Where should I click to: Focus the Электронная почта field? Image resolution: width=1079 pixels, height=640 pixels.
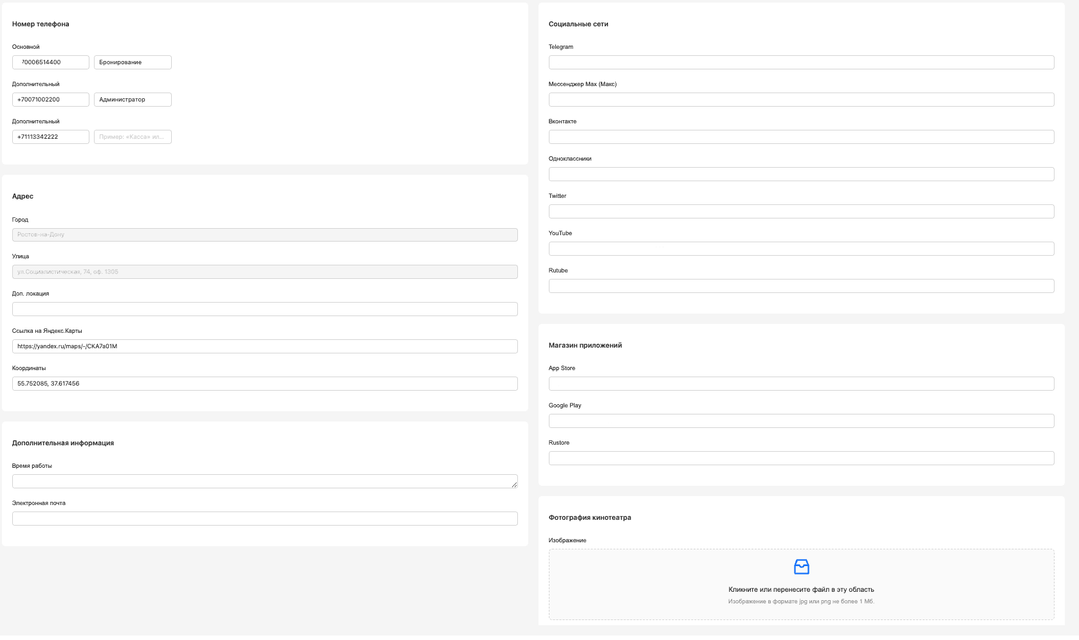264,519
